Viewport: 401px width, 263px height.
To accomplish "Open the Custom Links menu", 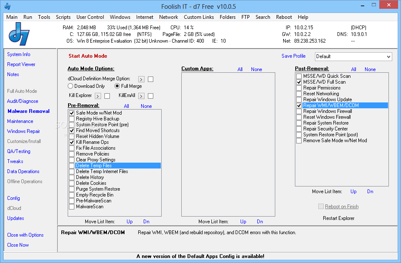I will [x=199, y=17].
